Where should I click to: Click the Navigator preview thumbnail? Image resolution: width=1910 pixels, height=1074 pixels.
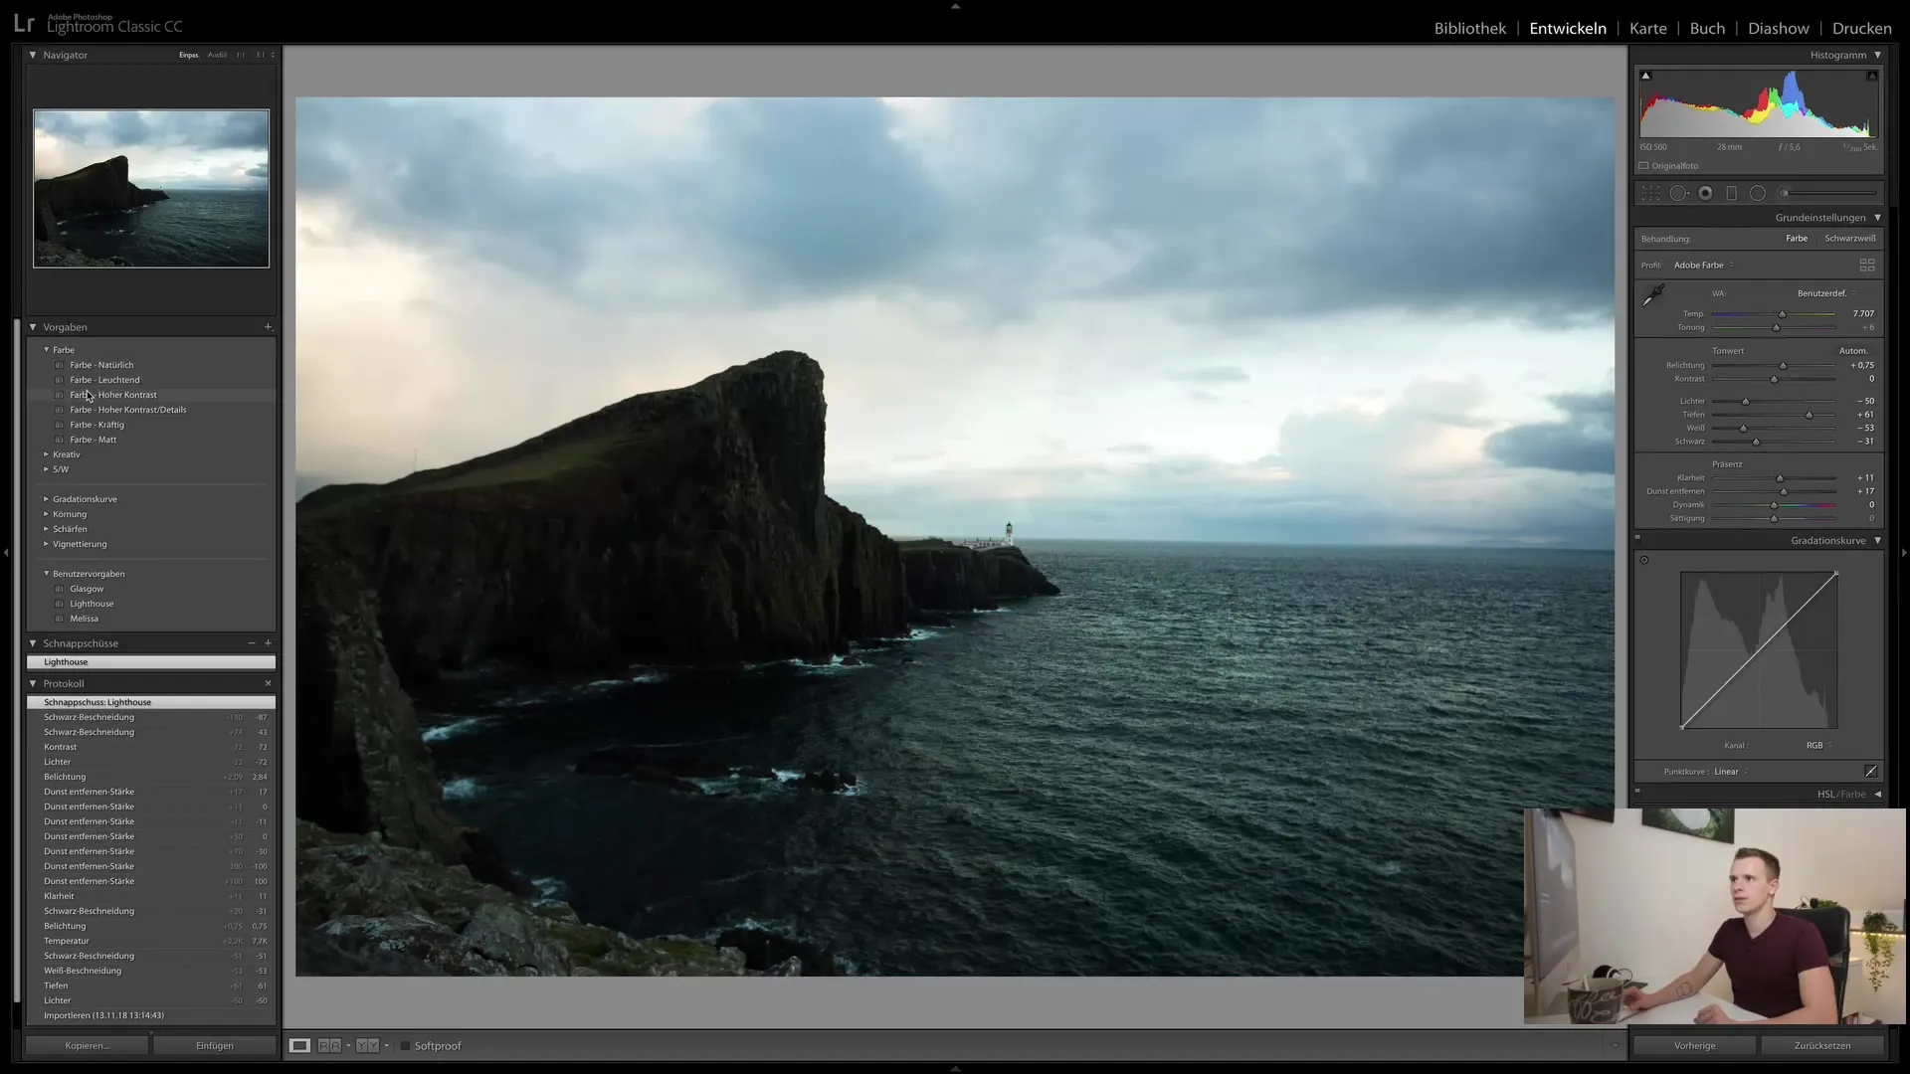[151, 188]
